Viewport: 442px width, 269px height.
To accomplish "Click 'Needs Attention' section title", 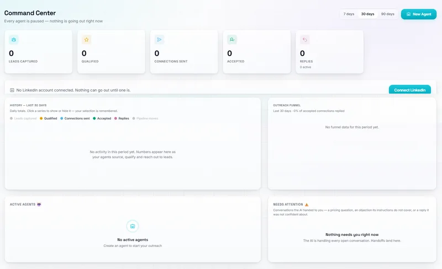I will 288,205.
